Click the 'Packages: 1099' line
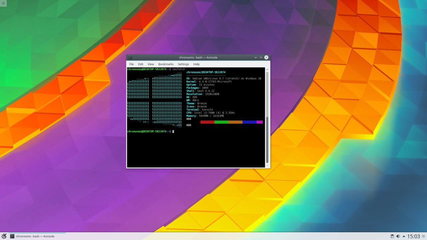 click(197, 88)
